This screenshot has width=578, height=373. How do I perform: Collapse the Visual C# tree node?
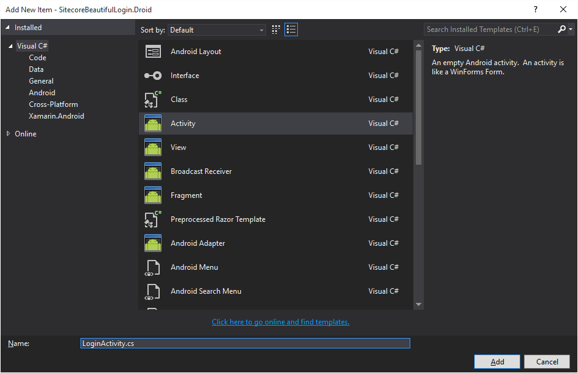pos(10,46)
